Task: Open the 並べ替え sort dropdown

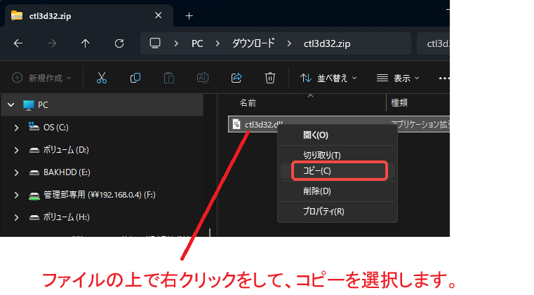Action: tap(328, 78)
